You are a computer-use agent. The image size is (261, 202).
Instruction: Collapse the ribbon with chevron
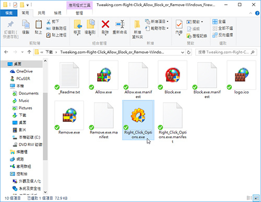click(251, 13)
